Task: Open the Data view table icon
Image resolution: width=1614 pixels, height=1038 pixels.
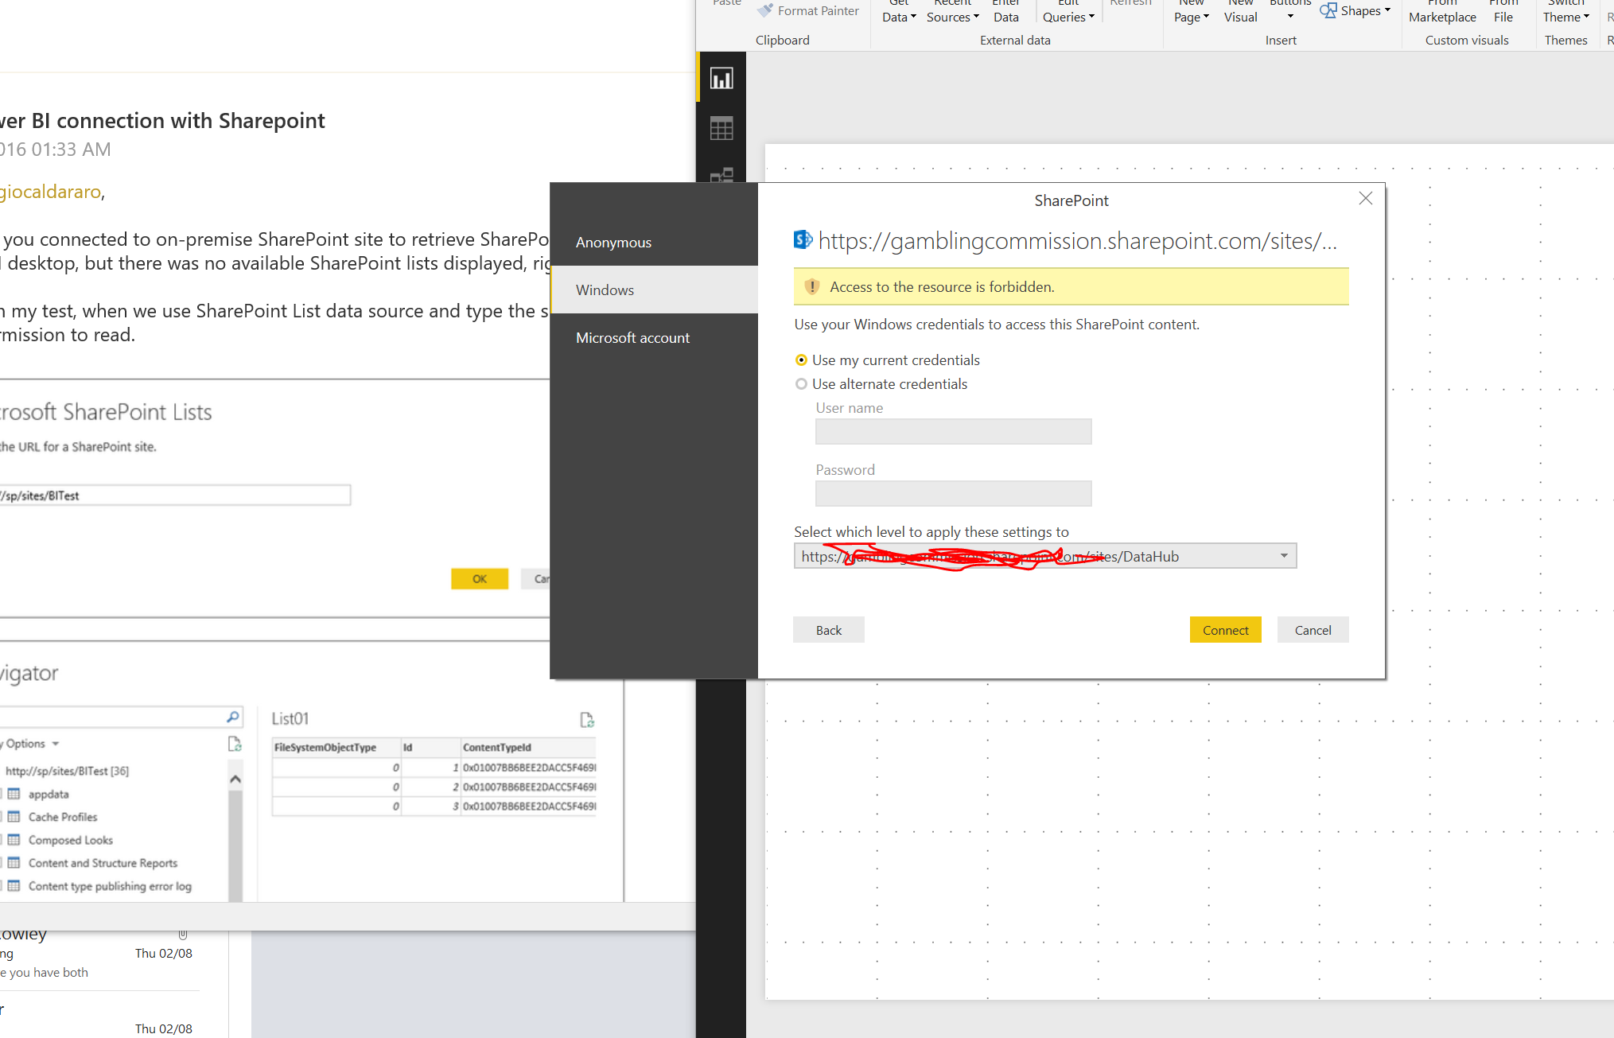Action: click(x=721, y=128)
